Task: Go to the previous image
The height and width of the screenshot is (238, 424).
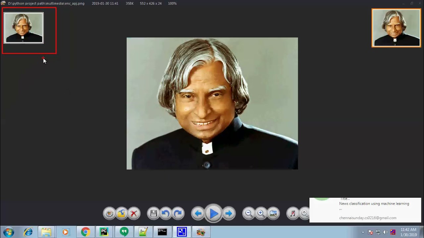Action: [198, 214]
